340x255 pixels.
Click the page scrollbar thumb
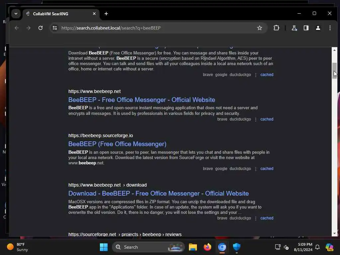pos(334,71)
